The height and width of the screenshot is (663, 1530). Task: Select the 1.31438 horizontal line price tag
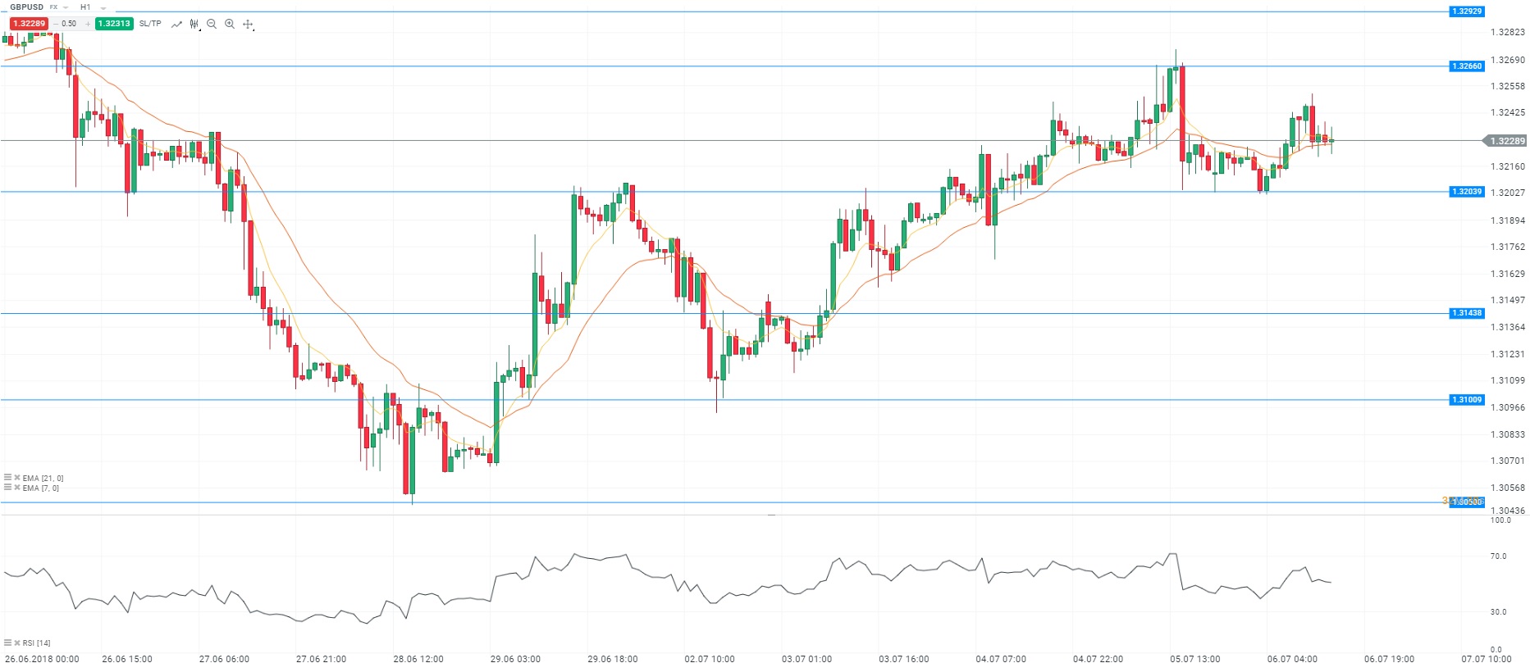pos(1467,313)
